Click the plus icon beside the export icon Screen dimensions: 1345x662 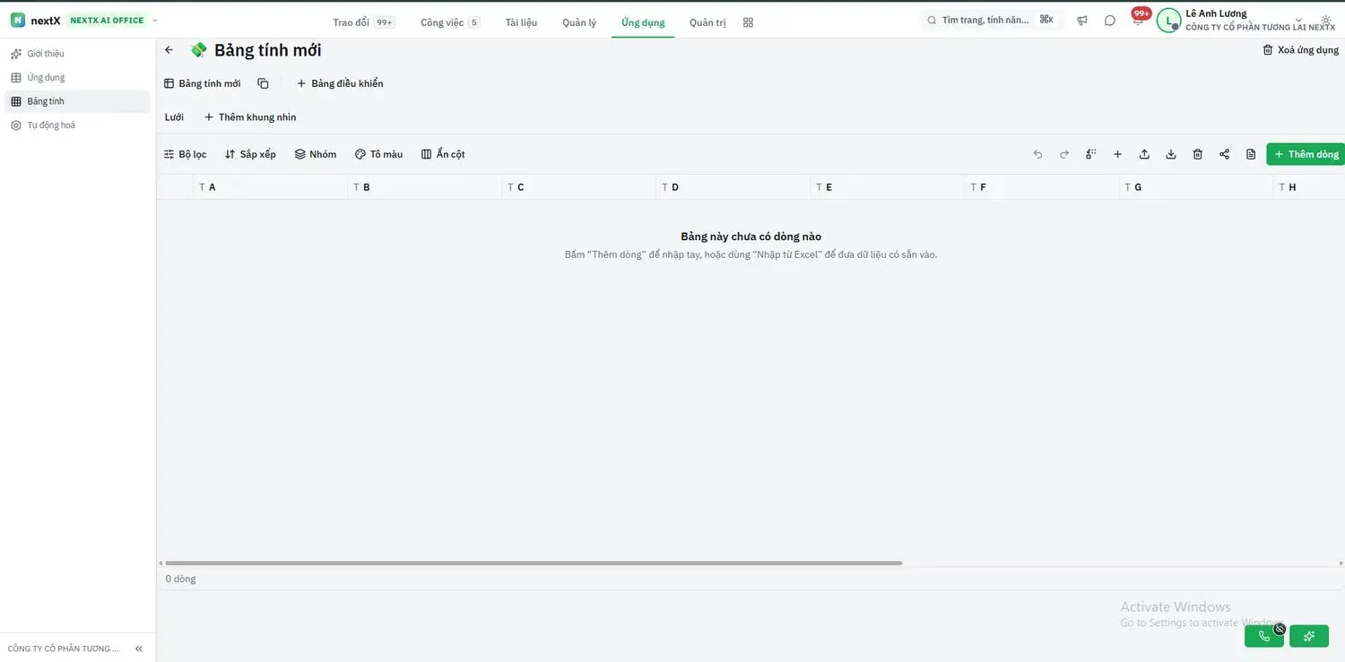pyautogui.click(x=1117, y=154)
